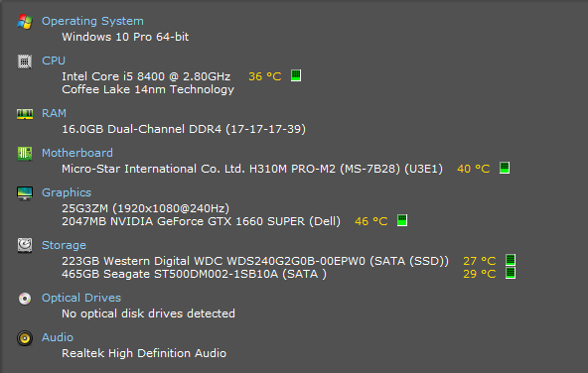This screenshot has height=373, width=588.
Task: Click the Motherboard circuit icon
Action: point(25,153)
